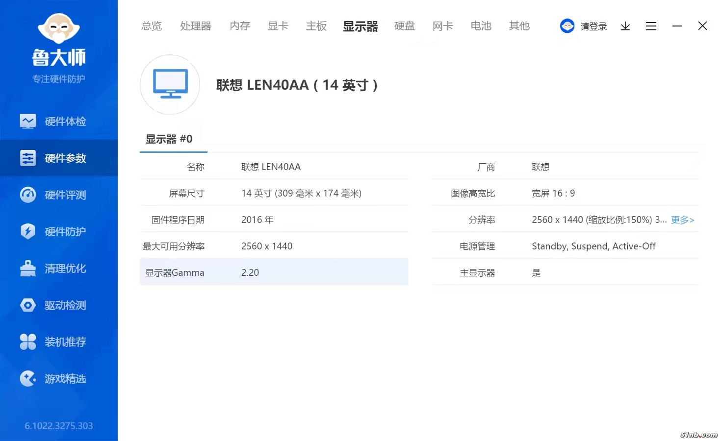The height and width of the screenshot is (441, 721).
Task: Switch to the 总览 tab
Action: 152,26
